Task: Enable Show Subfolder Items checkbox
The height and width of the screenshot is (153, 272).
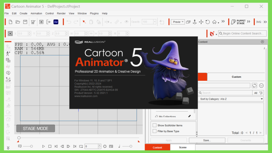Action: tap(154, 125)
